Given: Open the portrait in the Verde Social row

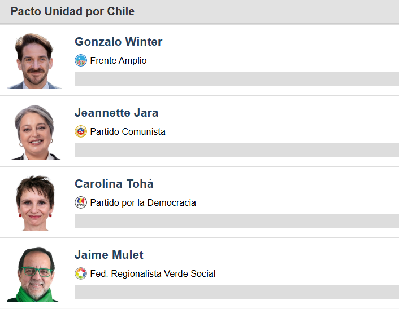Looking at the screenshot, I should pos(34,273).
